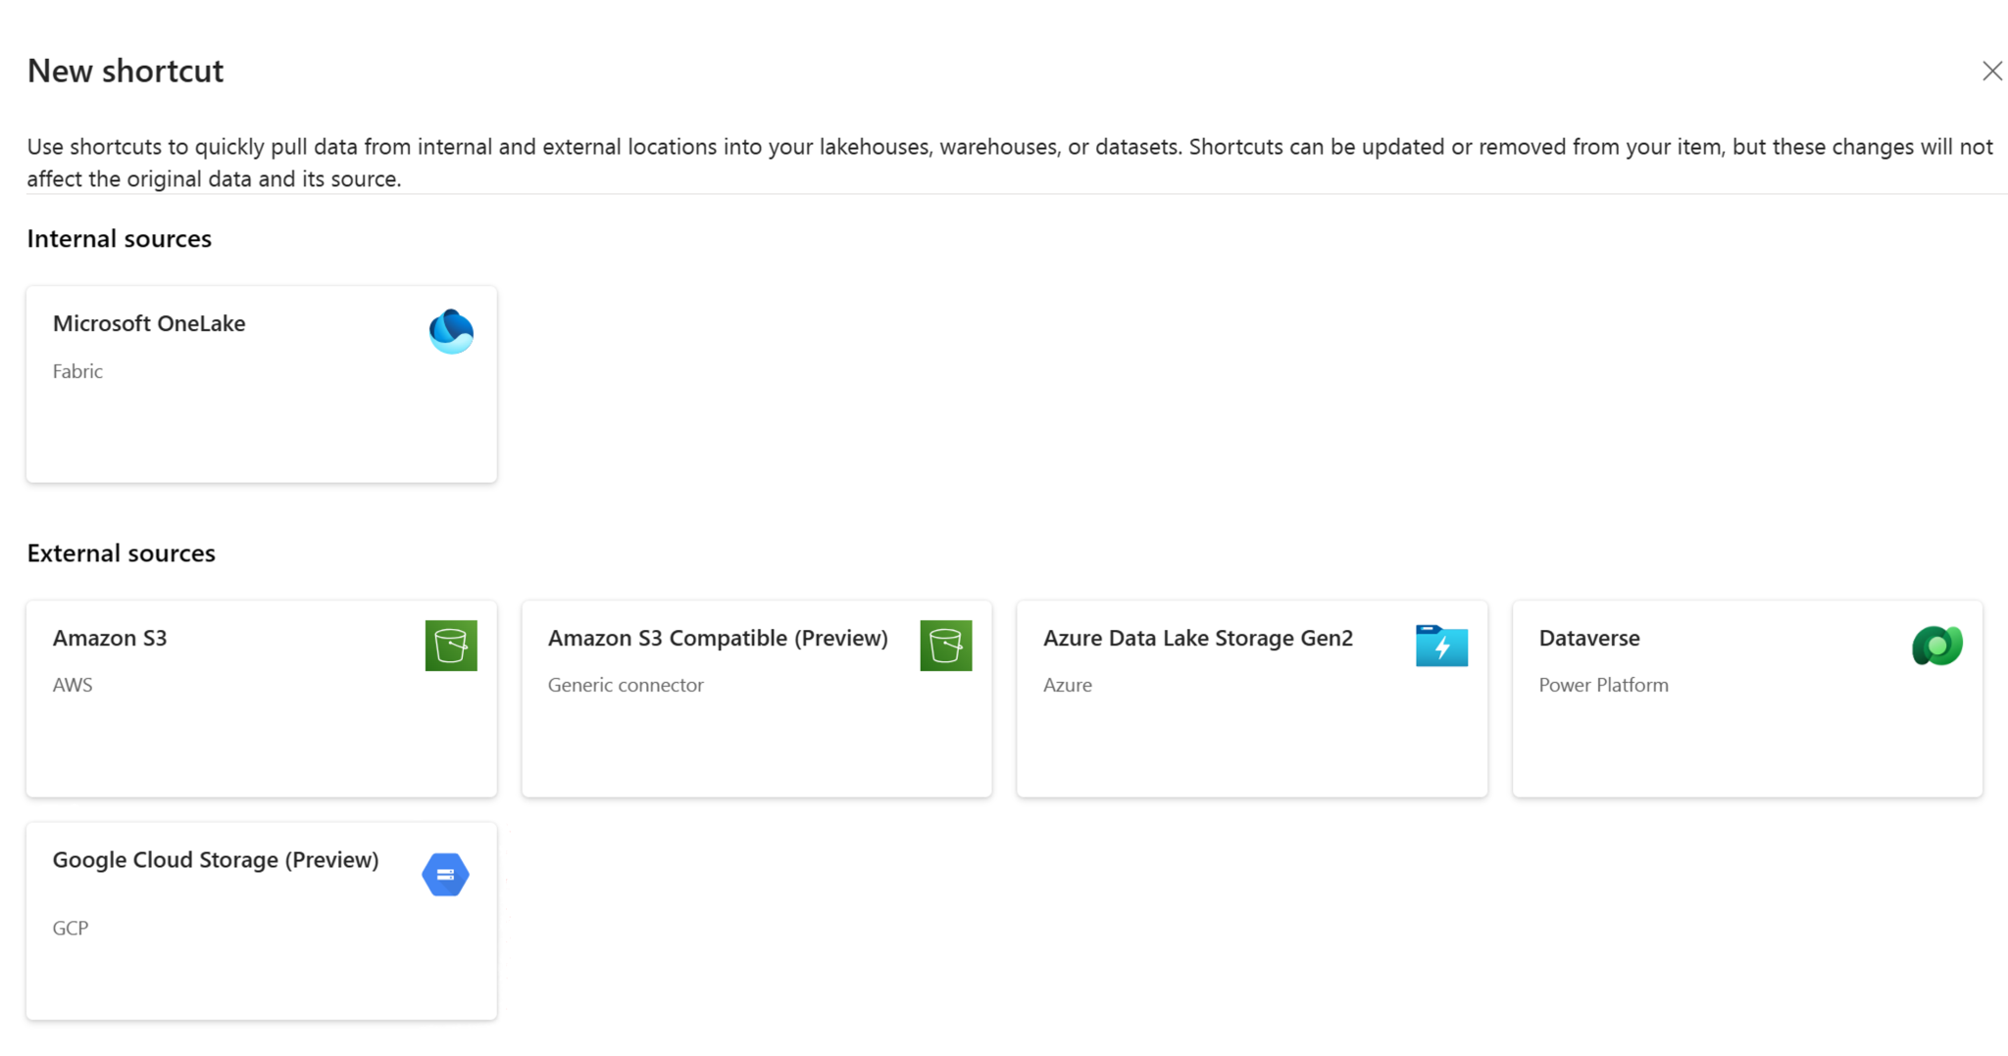Screen dimensions: 2008x1056
Task: Click the GCP subtitle label
Action: tap(71, 928)
